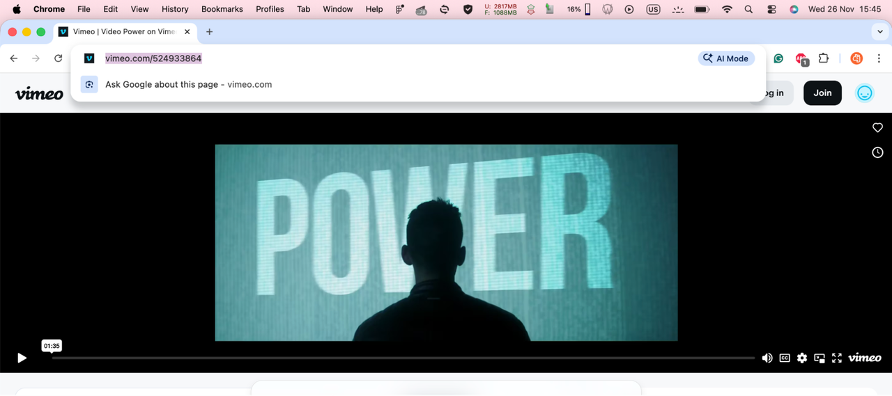Click the Vimeo logo in the player bar
This screenshot has height=396, width=892.
pyautogui.click(x=865, y=358)
